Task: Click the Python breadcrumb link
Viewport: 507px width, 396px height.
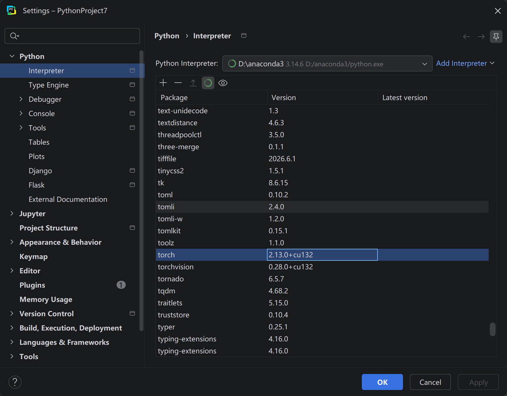Action: [x=167, y=36]
